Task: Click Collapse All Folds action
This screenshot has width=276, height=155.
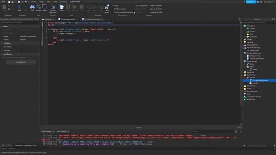Action: pos(156,12)
